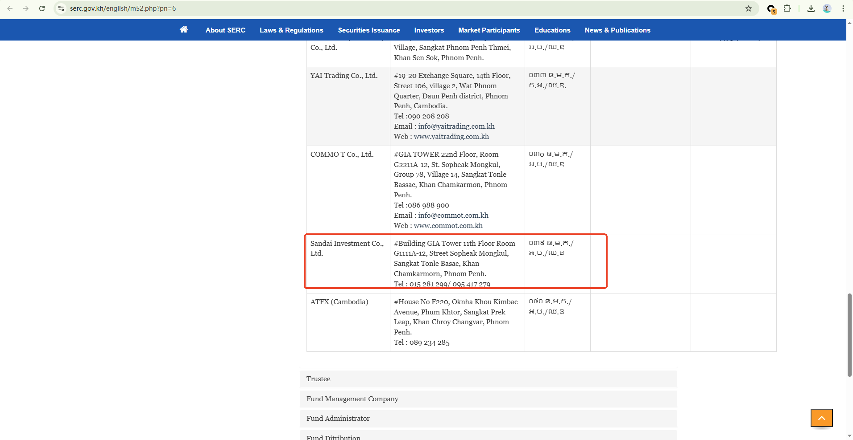This screenshot has width=853, height=440.
Task: Open the Securities Issuance menu
Action: [x=369, y=30]
